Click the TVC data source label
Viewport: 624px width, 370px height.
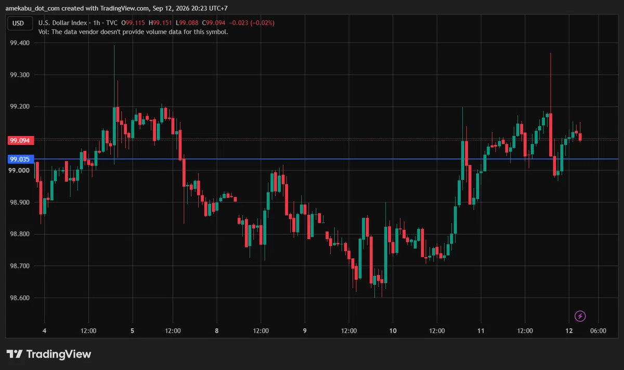tap(111, 23)
